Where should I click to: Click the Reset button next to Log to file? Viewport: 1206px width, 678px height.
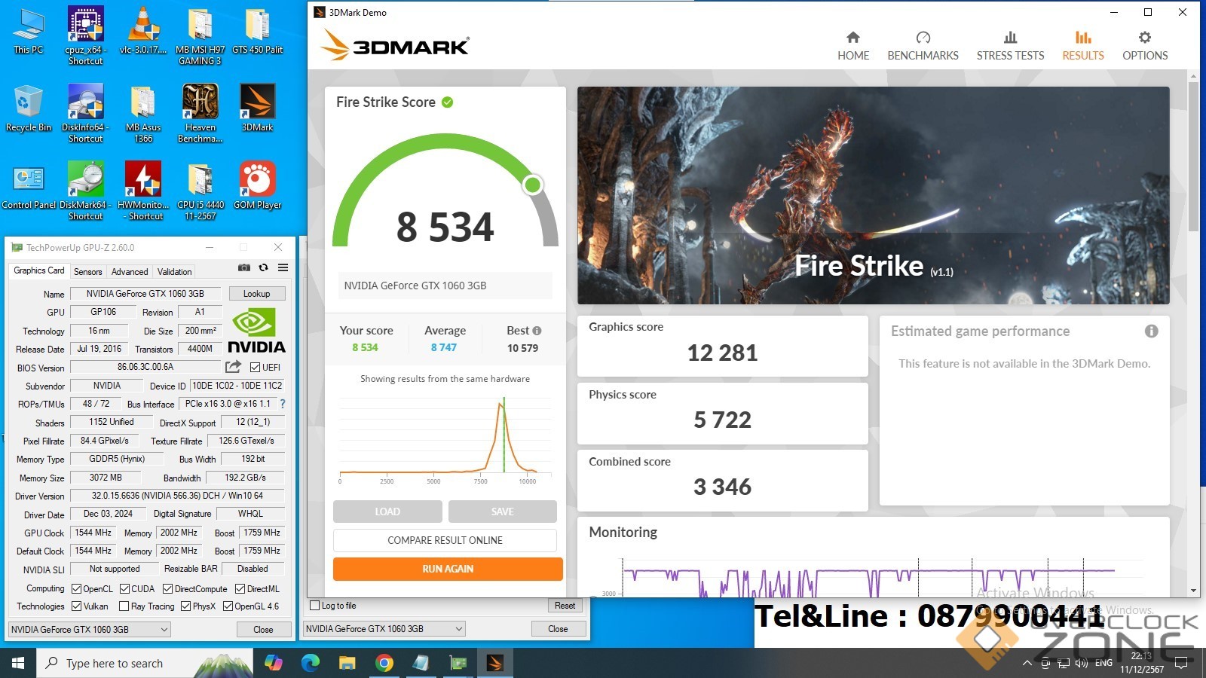(565, 606)
